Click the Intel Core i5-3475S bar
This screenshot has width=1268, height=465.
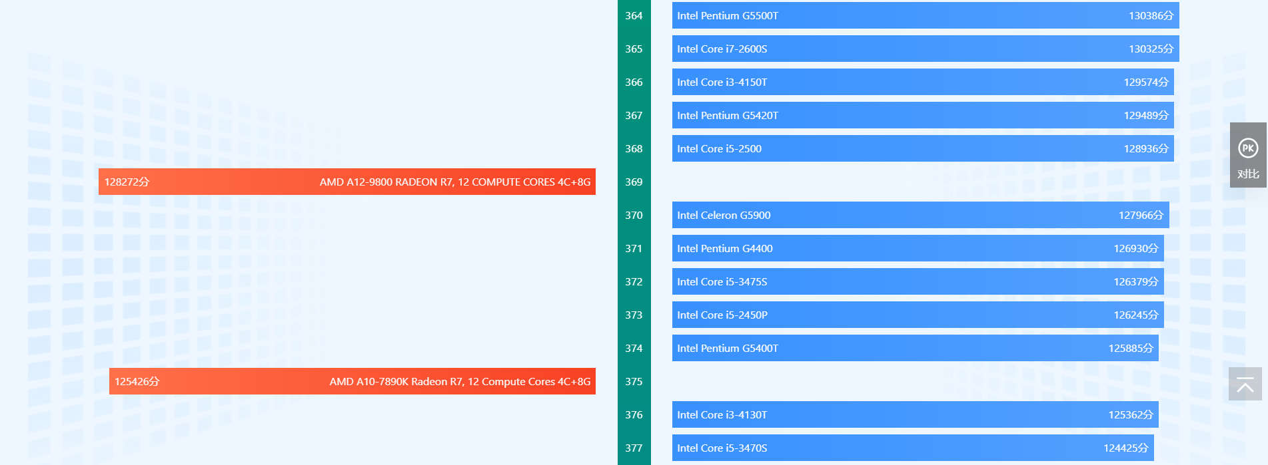tap(918, 281)
